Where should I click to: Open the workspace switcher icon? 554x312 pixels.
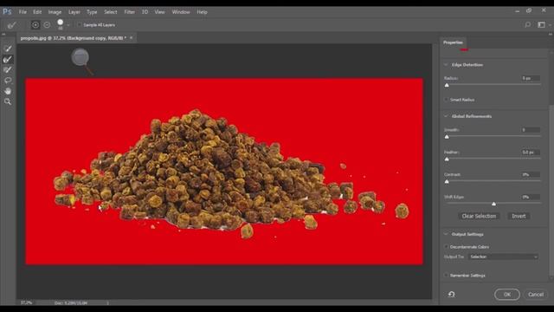pos(542,25)
